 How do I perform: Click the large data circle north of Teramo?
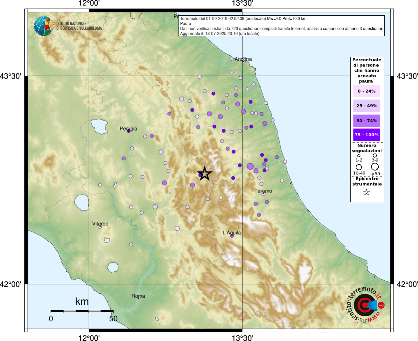tap(250, 166)
